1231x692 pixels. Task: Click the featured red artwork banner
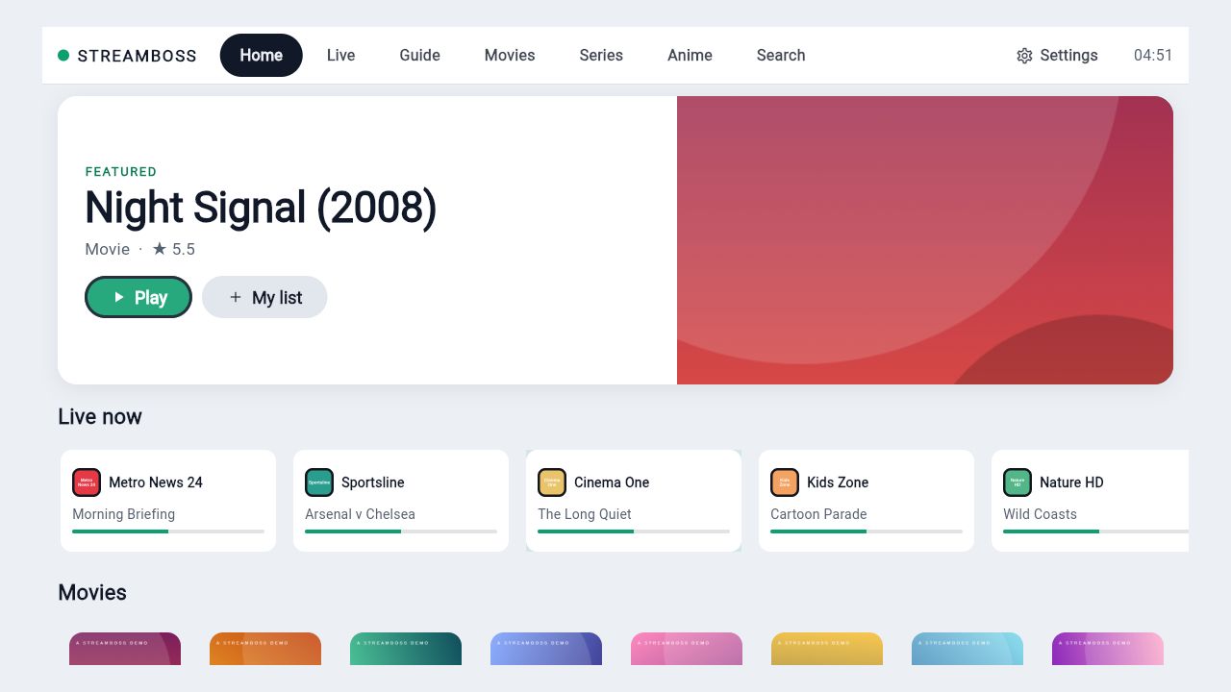click(x=925, y=240)
